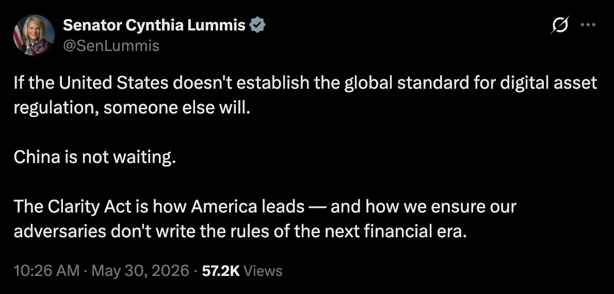
Task: Open the three-dot more options menu
Action: (588, 25)
